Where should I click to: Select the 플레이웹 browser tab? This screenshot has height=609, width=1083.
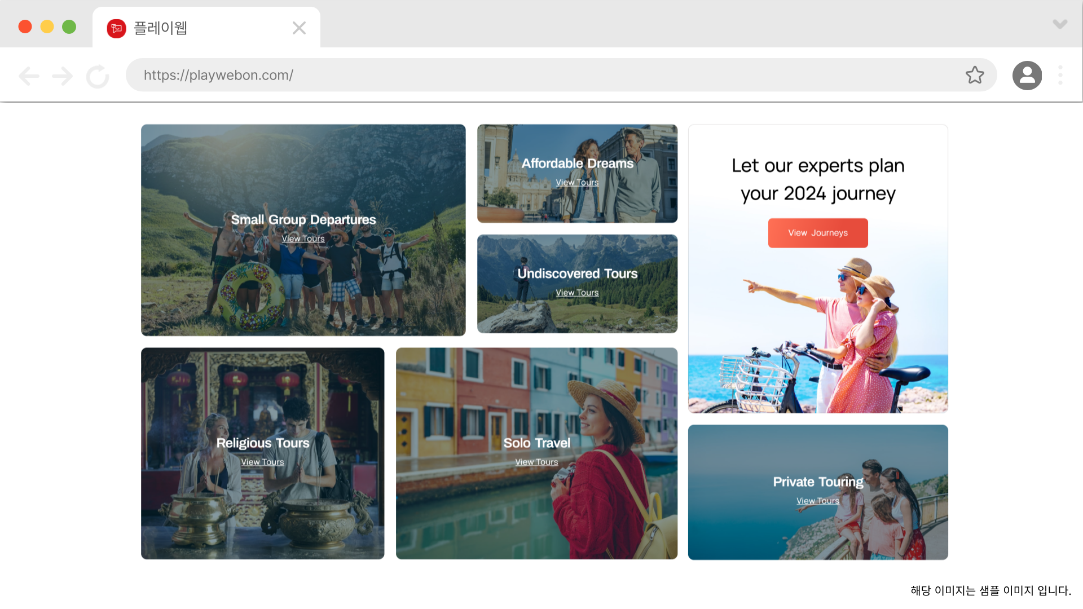[206, 28]
